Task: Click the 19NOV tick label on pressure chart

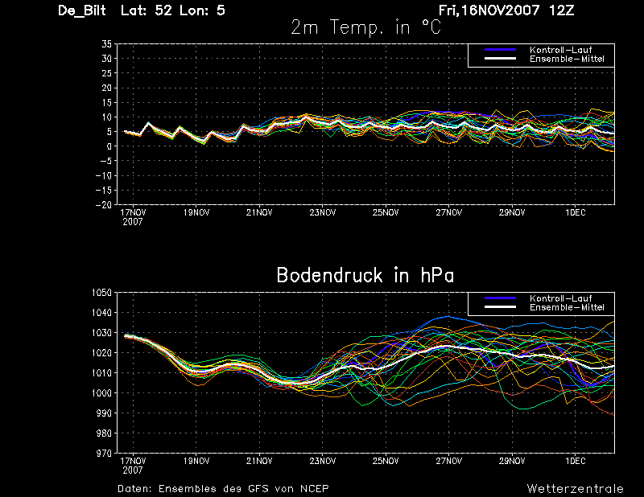Action: point(196,461)
